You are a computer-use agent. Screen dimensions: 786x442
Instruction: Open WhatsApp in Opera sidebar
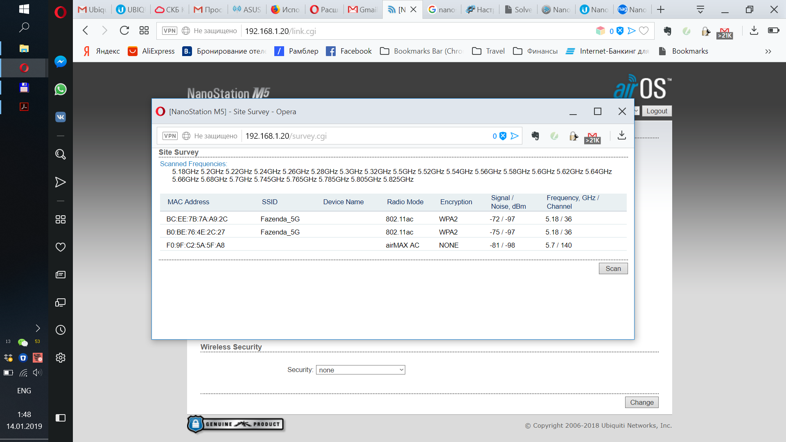click(x=61, y=89)
